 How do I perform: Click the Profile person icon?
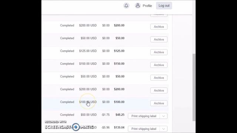pyautogui.click(x=137, y=6)
